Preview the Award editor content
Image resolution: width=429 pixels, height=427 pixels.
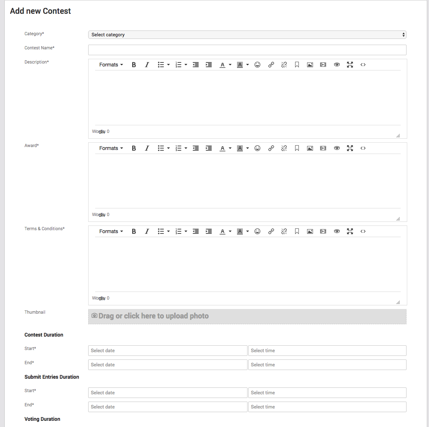coord(337,148)
